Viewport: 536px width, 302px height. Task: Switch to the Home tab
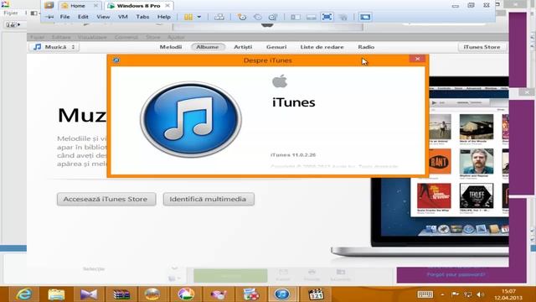tap(78, 6)
